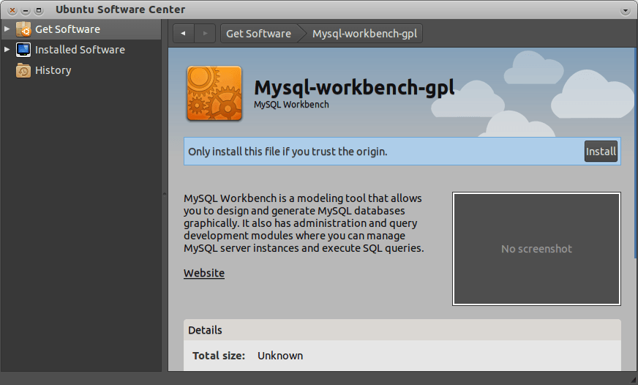
Task: Open the title bar menu arrow at right
Action: [x=625, y=10]
